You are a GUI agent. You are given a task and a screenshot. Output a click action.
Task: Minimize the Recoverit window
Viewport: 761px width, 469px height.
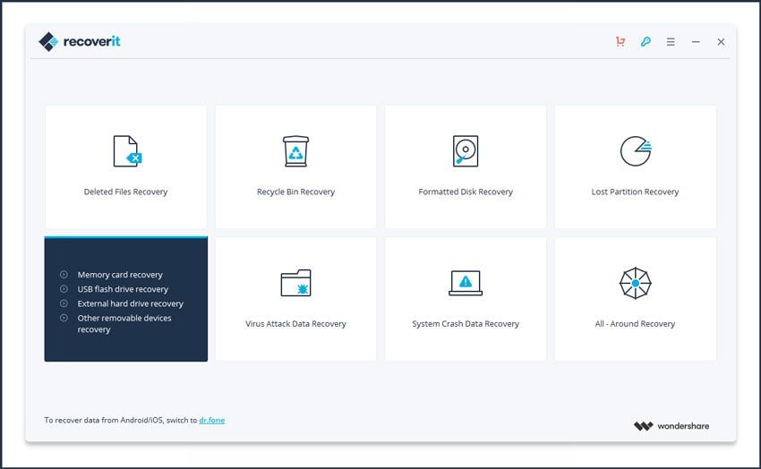pyautogui.click(x=696, y=42)
